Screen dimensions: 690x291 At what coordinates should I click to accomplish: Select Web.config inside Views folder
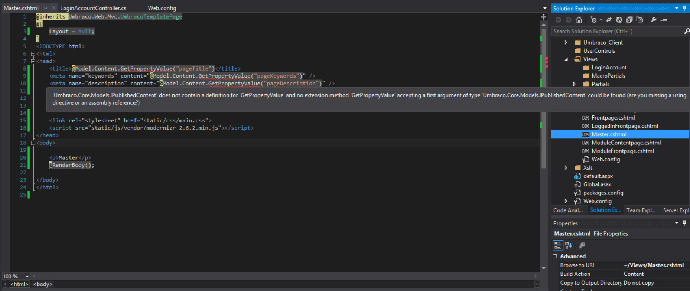[x=606, y=160]
